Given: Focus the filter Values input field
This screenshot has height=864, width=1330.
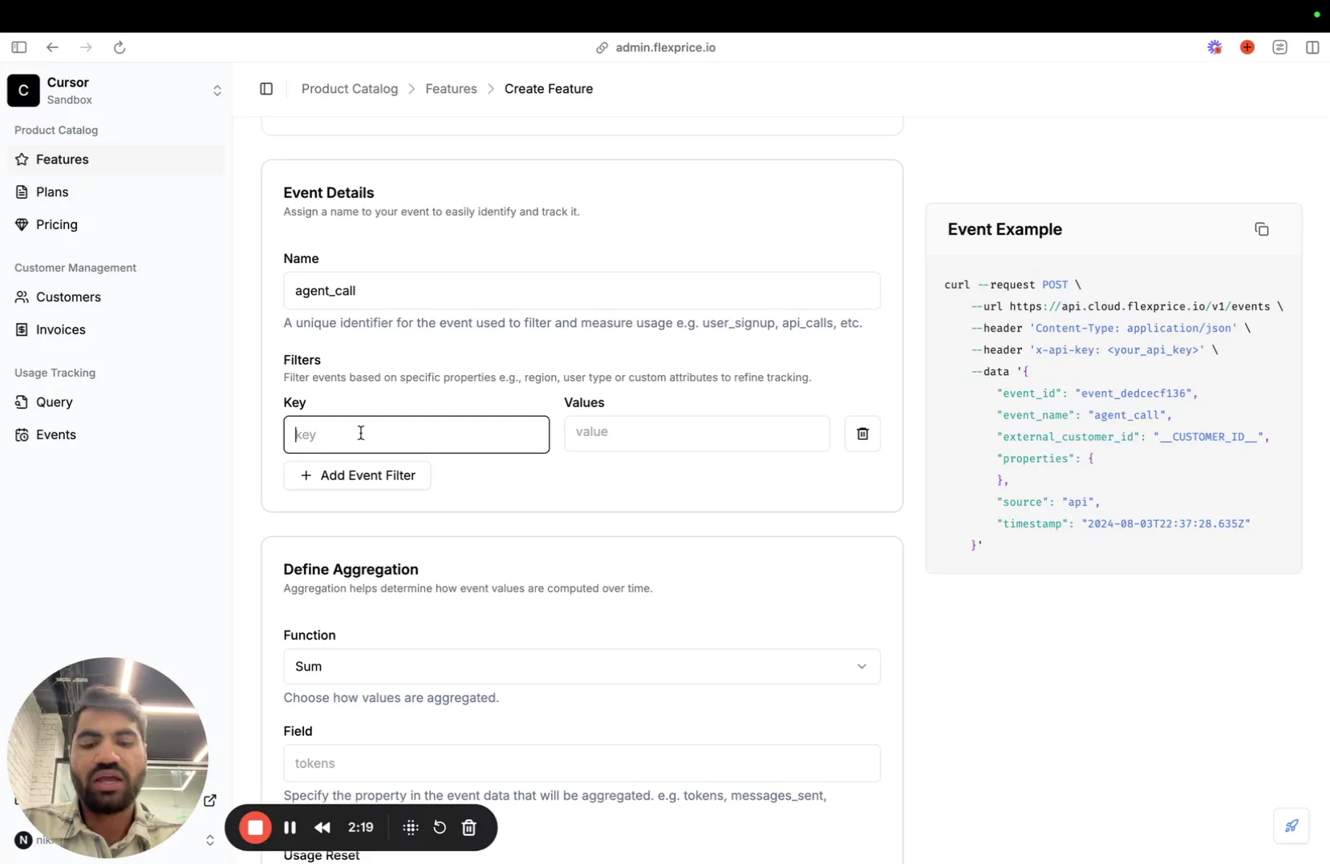Looking at the screenshot, I should (x=696, y=433).
